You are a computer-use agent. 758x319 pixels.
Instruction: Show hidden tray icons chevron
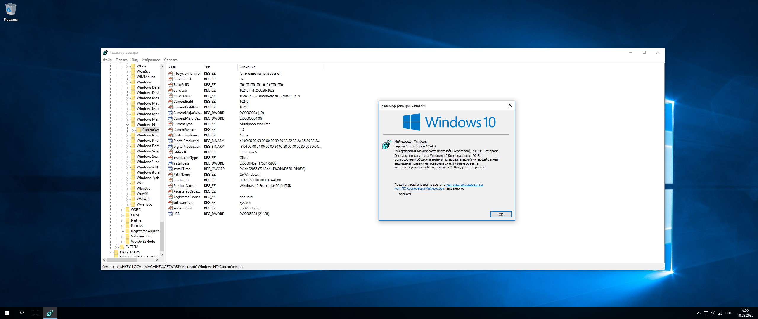pos(698,313)
